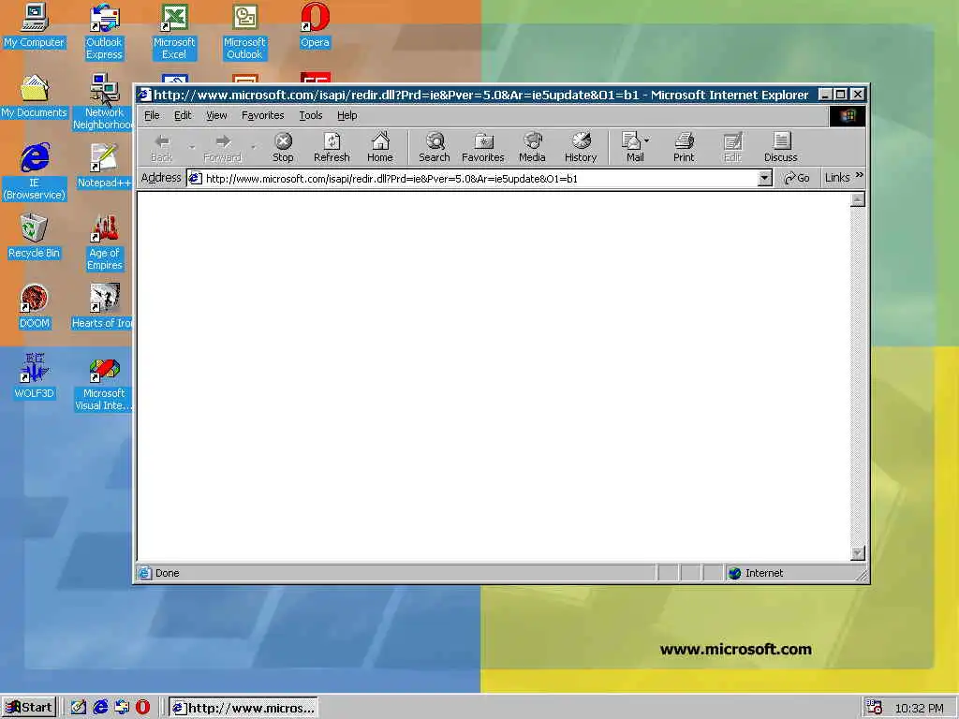Select the WOLF3D desktop shortcut
The height and width of the screenshot is (719, 959).
(35, 376)
